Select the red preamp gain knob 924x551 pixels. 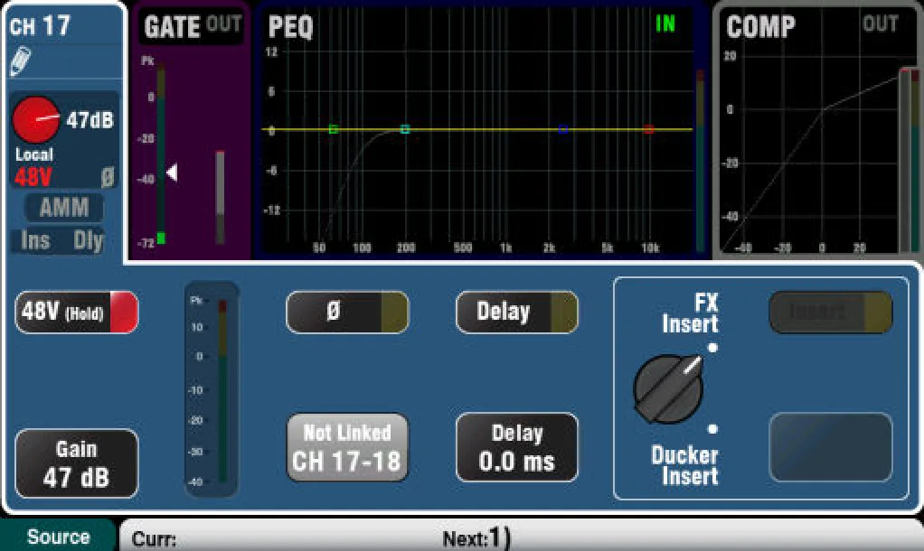coord(36,119)
